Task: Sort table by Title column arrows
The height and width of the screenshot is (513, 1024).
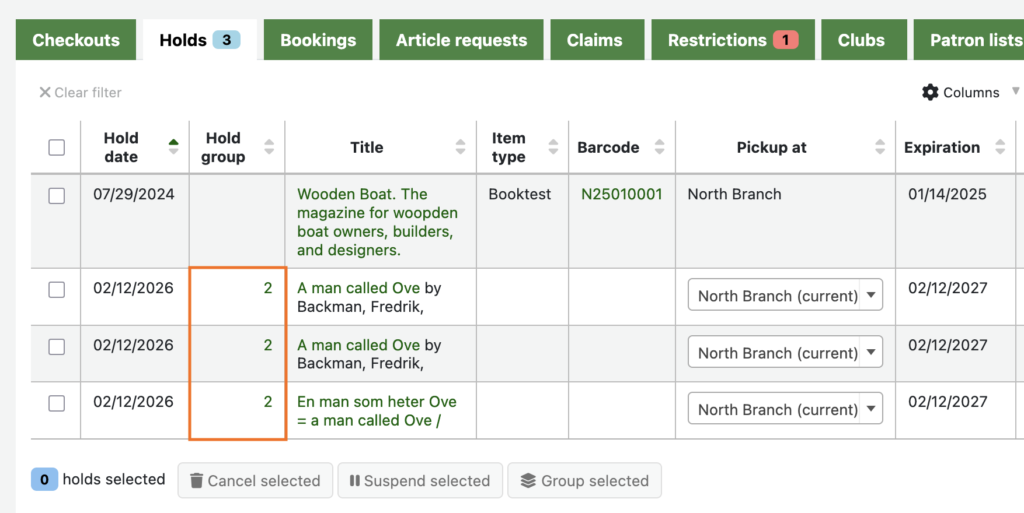Action: point(461,147)
